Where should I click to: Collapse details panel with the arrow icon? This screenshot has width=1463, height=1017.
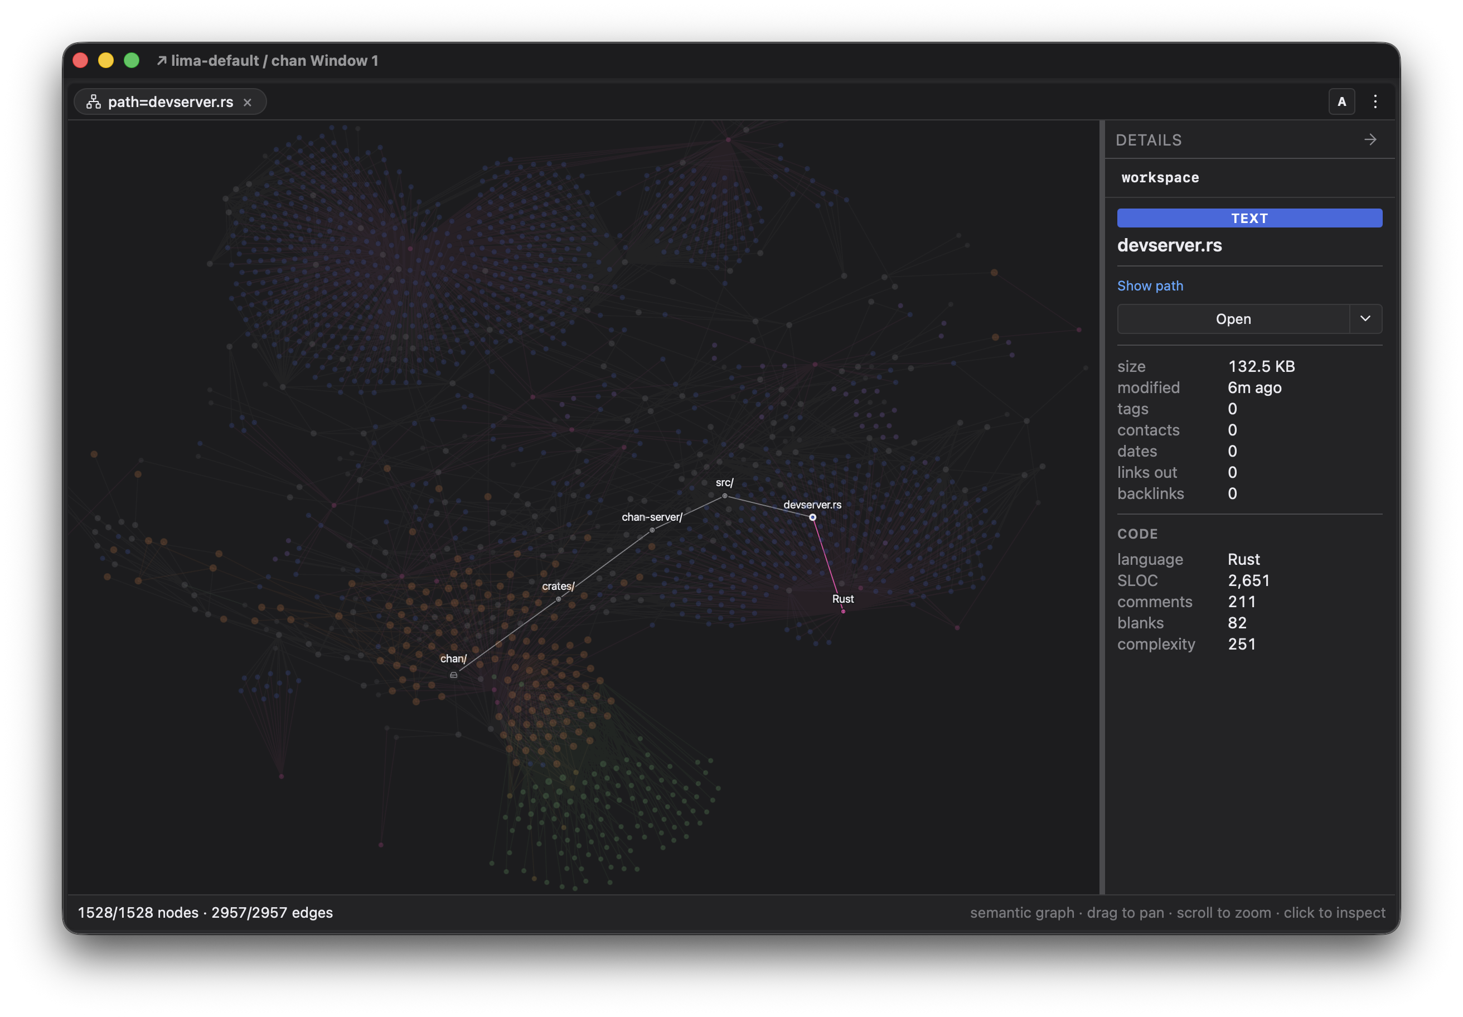click(1370, 139)
